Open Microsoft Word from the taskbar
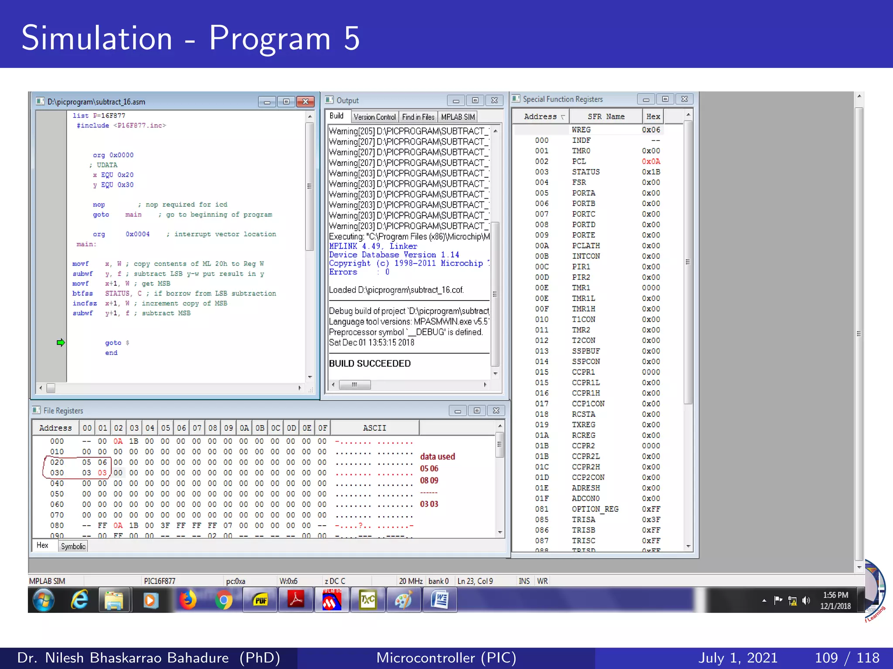 pos(440,600)
